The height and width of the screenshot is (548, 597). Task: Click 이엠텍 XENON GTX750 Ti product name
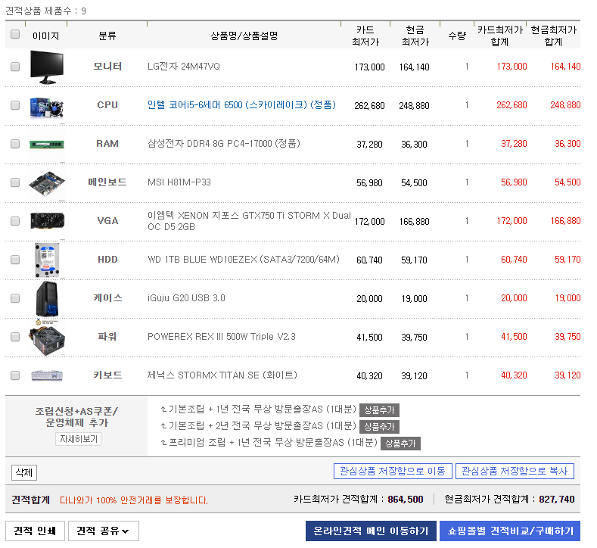[x=249, y=221]
